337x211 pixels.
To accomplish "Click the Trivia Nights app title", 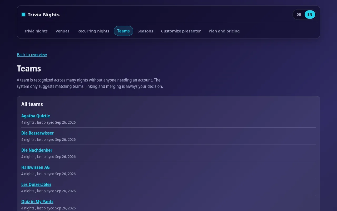I will coord(43,15).
